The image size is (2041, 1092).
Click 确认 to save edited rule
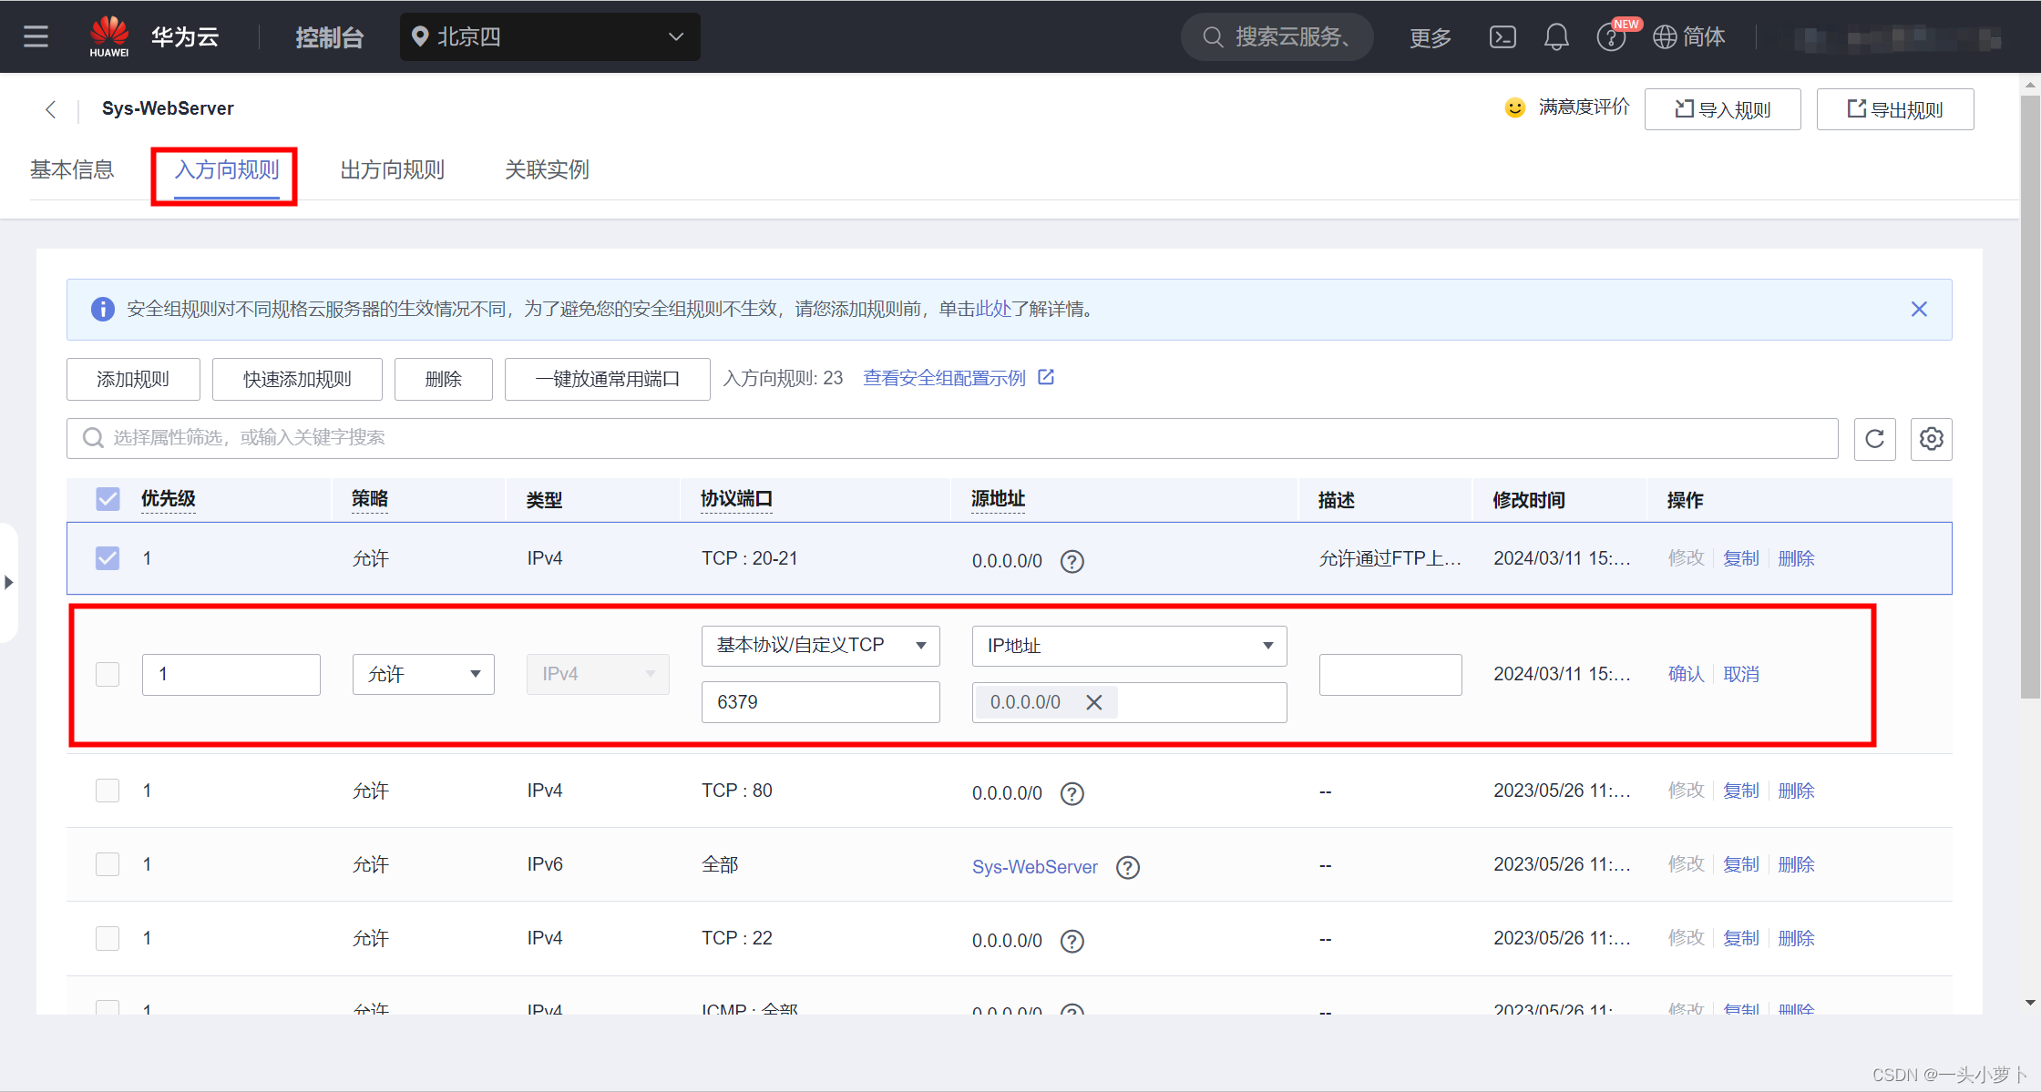tap(1686, 674)
